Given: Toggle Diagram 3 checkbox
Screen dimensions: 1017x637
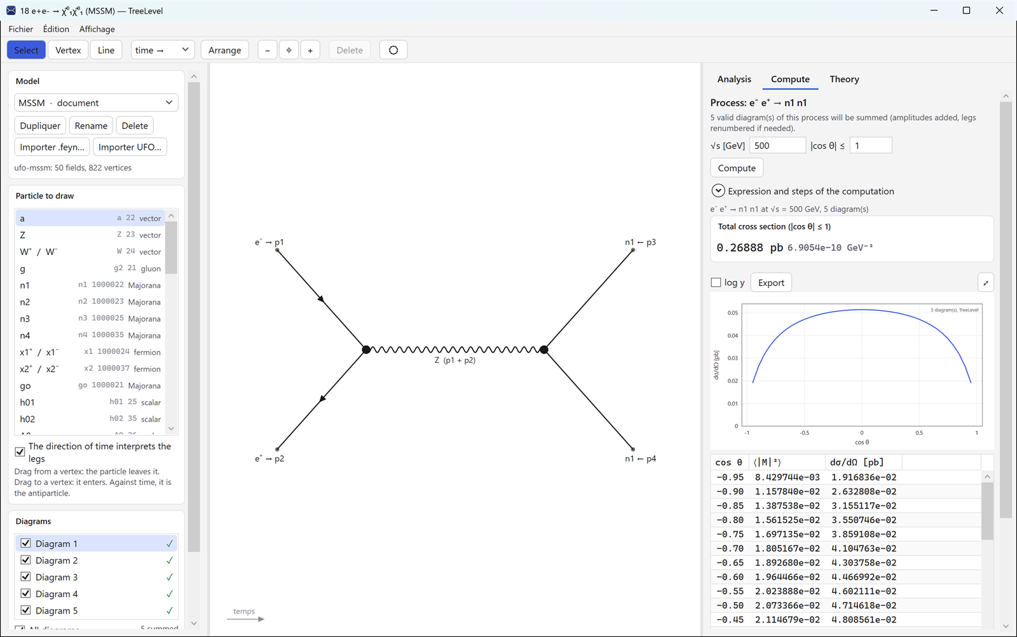Looking at the screenshot, I should click(x=25, y=577).
